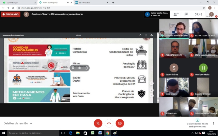Select Saude Palma participant tile
The width and height of the screenshot is (218, 136).
tap(174, 68)
